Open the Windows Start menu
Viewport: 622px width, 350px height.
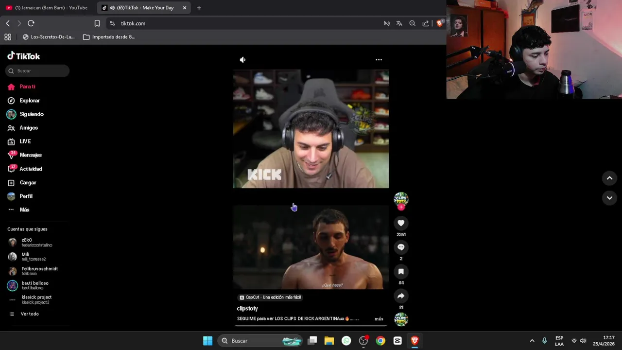click(207, 341)
